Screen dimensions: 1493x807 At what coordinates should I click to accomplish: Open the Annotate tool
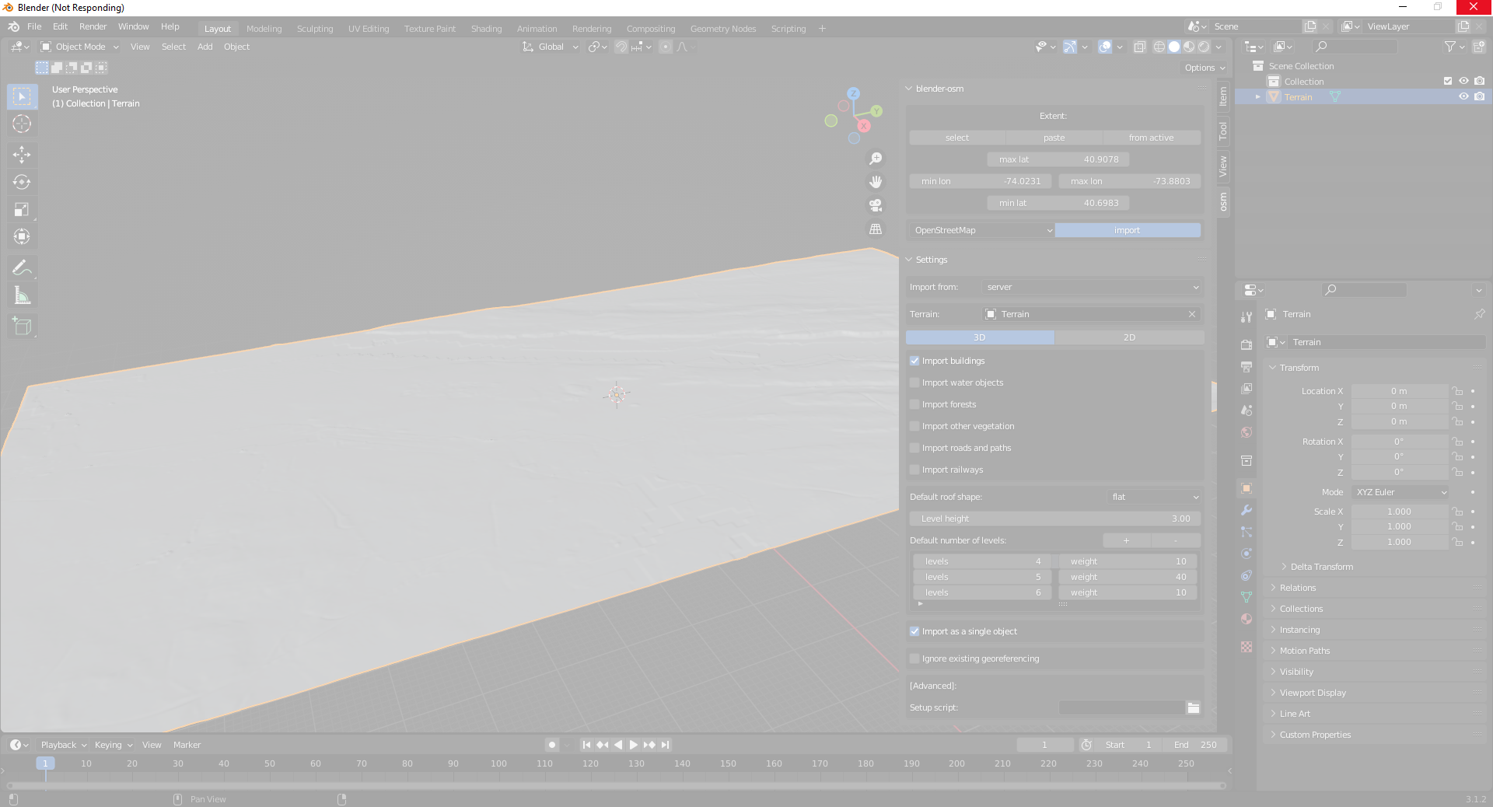click(23, 267)
